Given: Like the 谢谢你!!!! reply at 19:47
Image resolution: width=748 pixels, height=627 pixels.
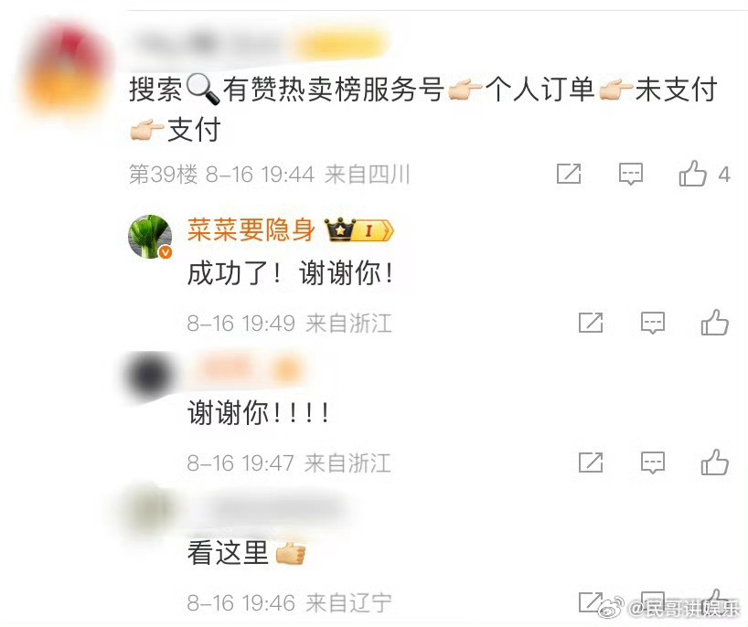Looking at the screenshot, I should (714, 462).
